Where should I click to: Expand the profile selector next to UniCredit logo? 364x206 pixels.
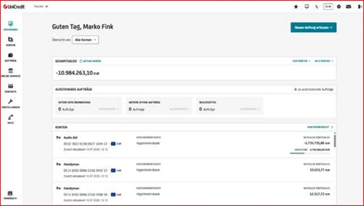coord(41,6)
